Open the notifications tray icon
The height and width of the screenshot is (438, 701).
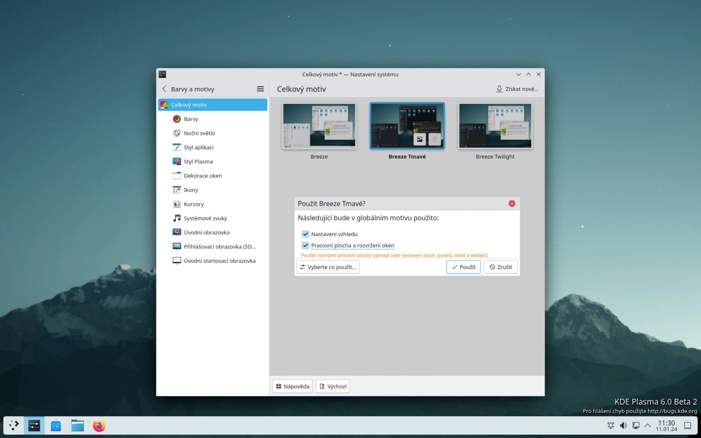pos(611,425)
